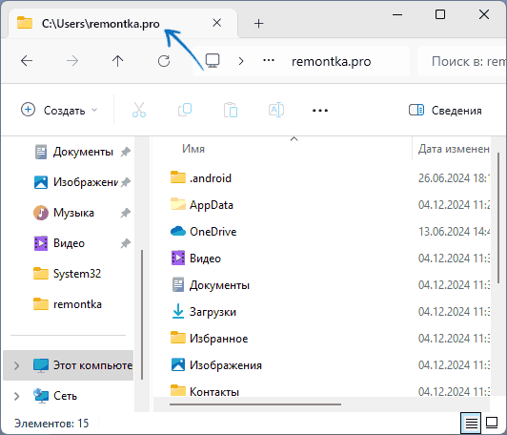Screen dimensions: 507x435
Task: Click date 26.06.2024 of .android
Action: 454,178
